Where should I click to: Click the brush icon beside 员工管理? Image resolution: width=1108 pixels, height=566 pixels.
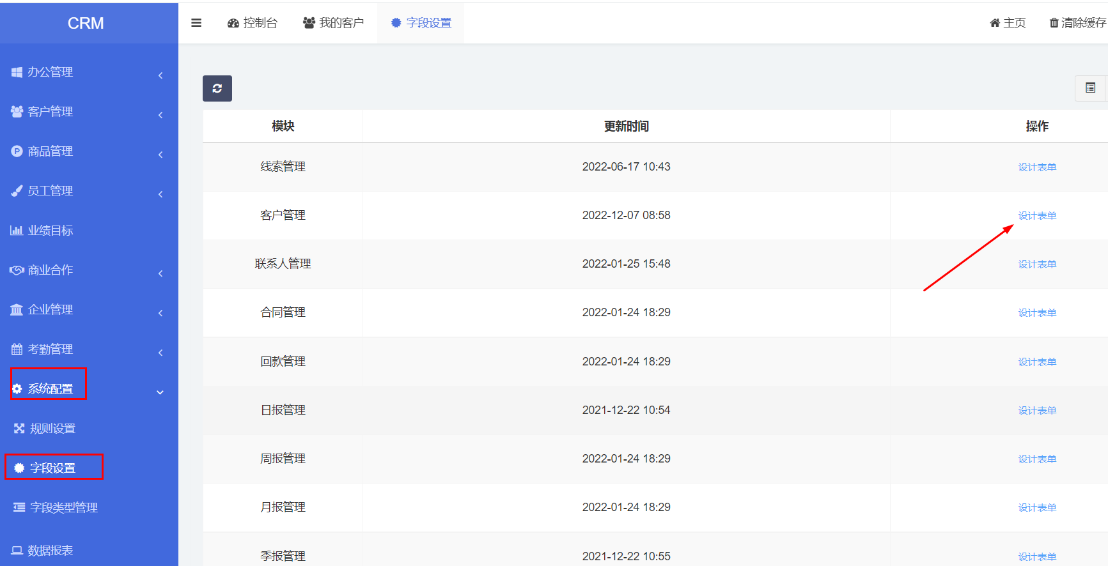(17, 191)
